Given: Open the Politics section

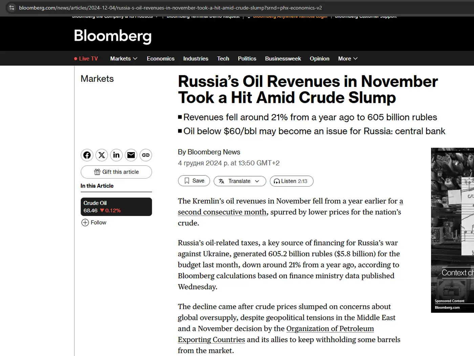Looking at the screenshot, I should click(x=247, y=58).
